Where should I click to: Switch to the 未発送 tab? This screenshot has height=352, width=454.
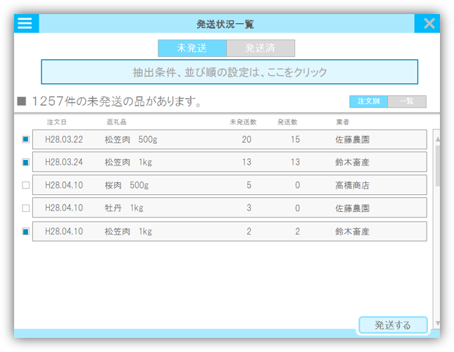click(191, 49)
